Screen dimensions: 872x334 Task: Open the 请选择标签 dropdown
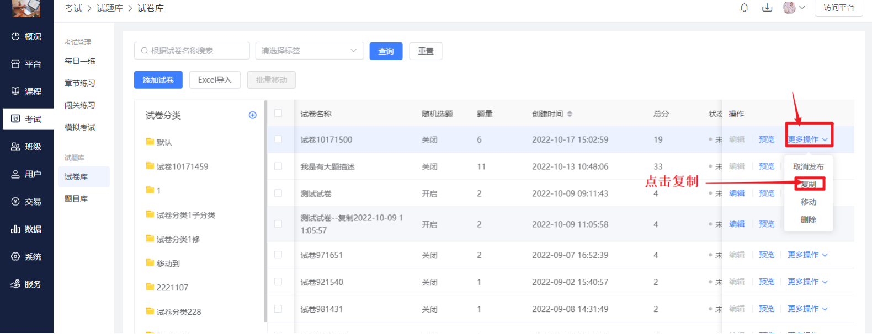[310, 51]
